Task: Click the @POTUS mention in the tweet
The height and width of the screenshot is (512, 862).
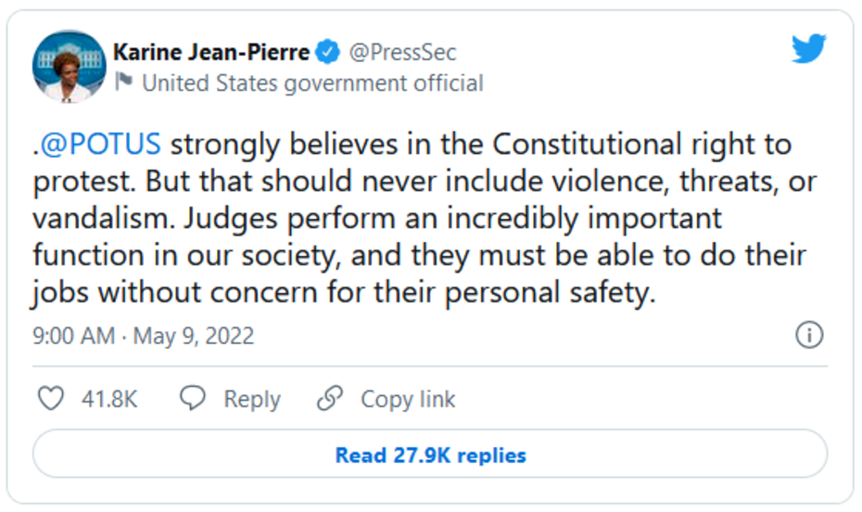Action: tap(100, 144)
